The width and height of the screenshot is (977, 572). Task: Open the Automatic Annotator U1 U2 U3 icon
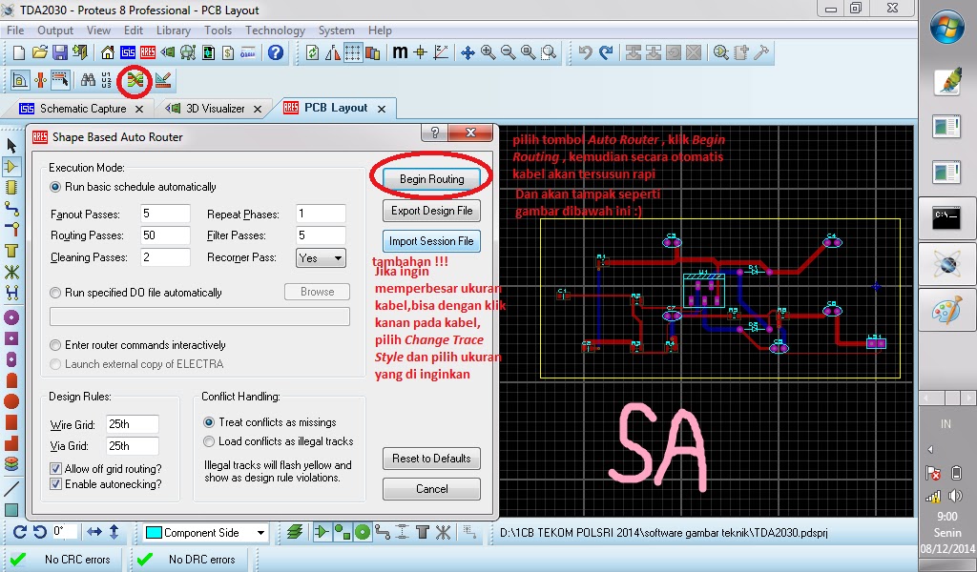pyautogui.click(x=107, y=80)
